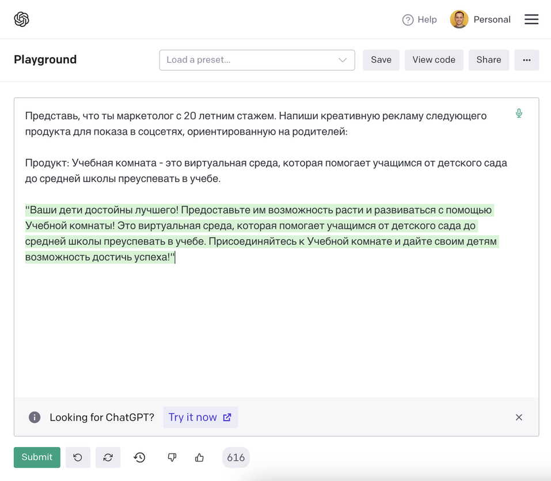Viewport: 551px width, 481px height.
Task: Give thumbs up feedback on the completion
Action: [x=199, y=457]
